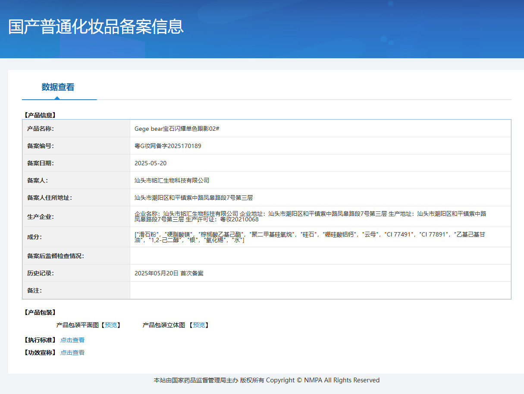The height and width of the screenshot is (394, 524).
Task: Click the 备案后监督检查情况 label cell
Action: click(76, 256)
